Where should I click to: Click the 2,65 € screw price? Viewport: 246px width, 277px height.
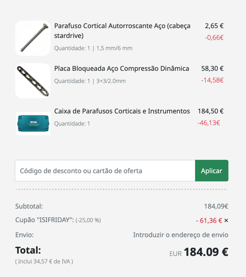214,26
